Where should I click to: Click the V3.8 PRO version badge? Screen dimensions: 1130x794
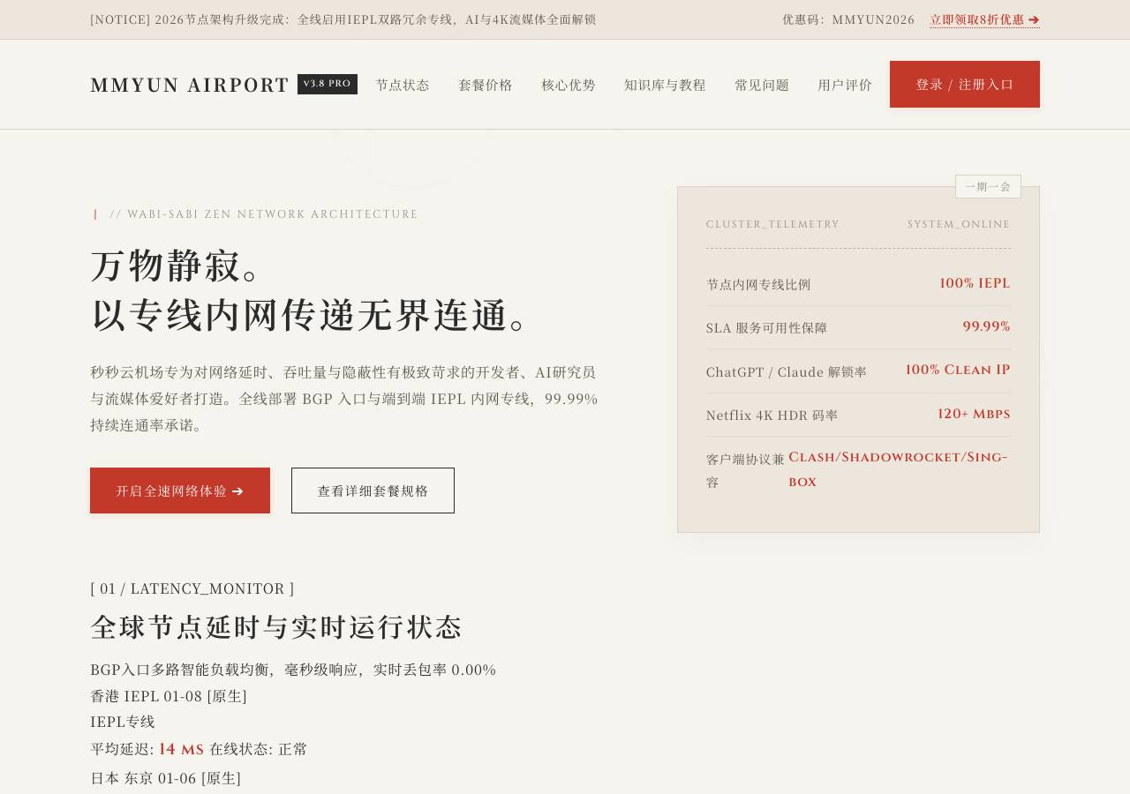328,84
